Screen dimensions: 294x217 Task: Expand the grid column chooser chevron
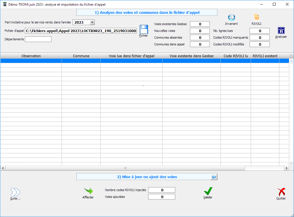point(291,56)
